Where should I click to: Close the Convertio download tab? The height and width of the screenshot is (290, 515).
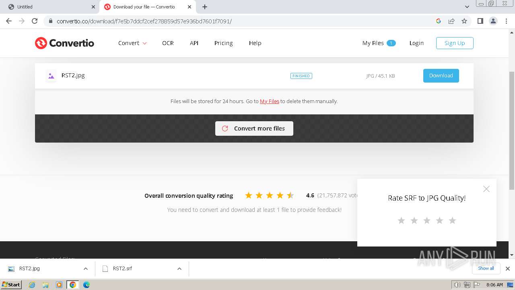(x=190, y=7)
